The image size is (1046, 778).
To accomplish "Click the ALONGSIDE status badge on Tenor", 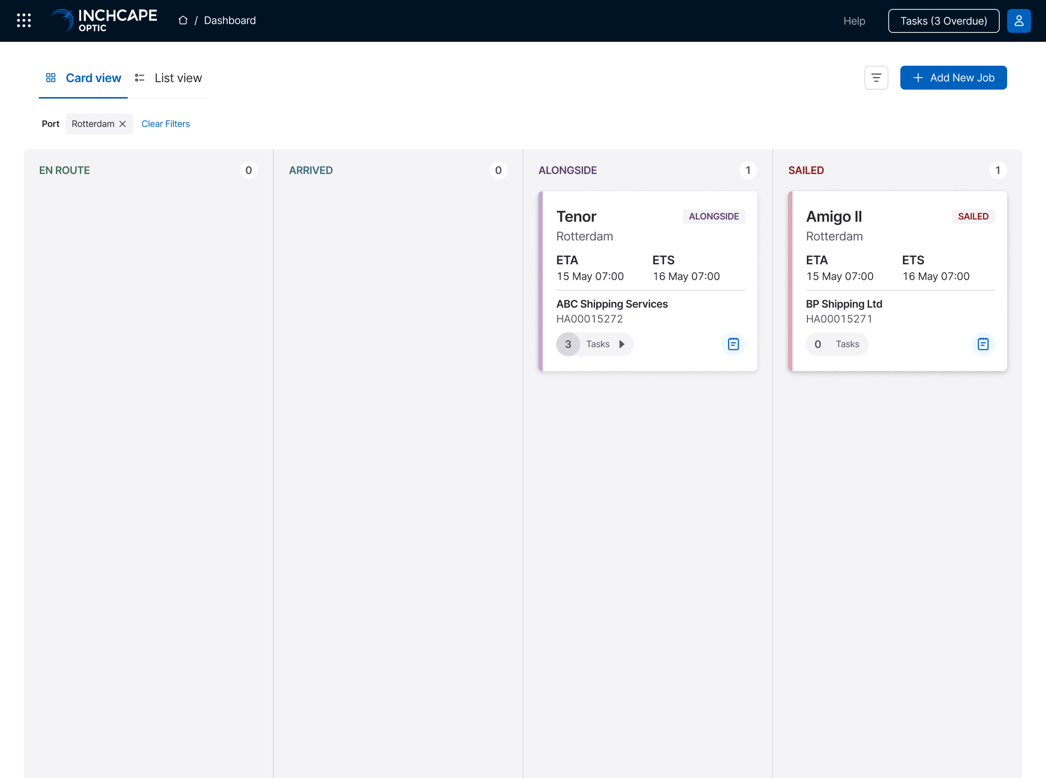I will tap(714, 217).
